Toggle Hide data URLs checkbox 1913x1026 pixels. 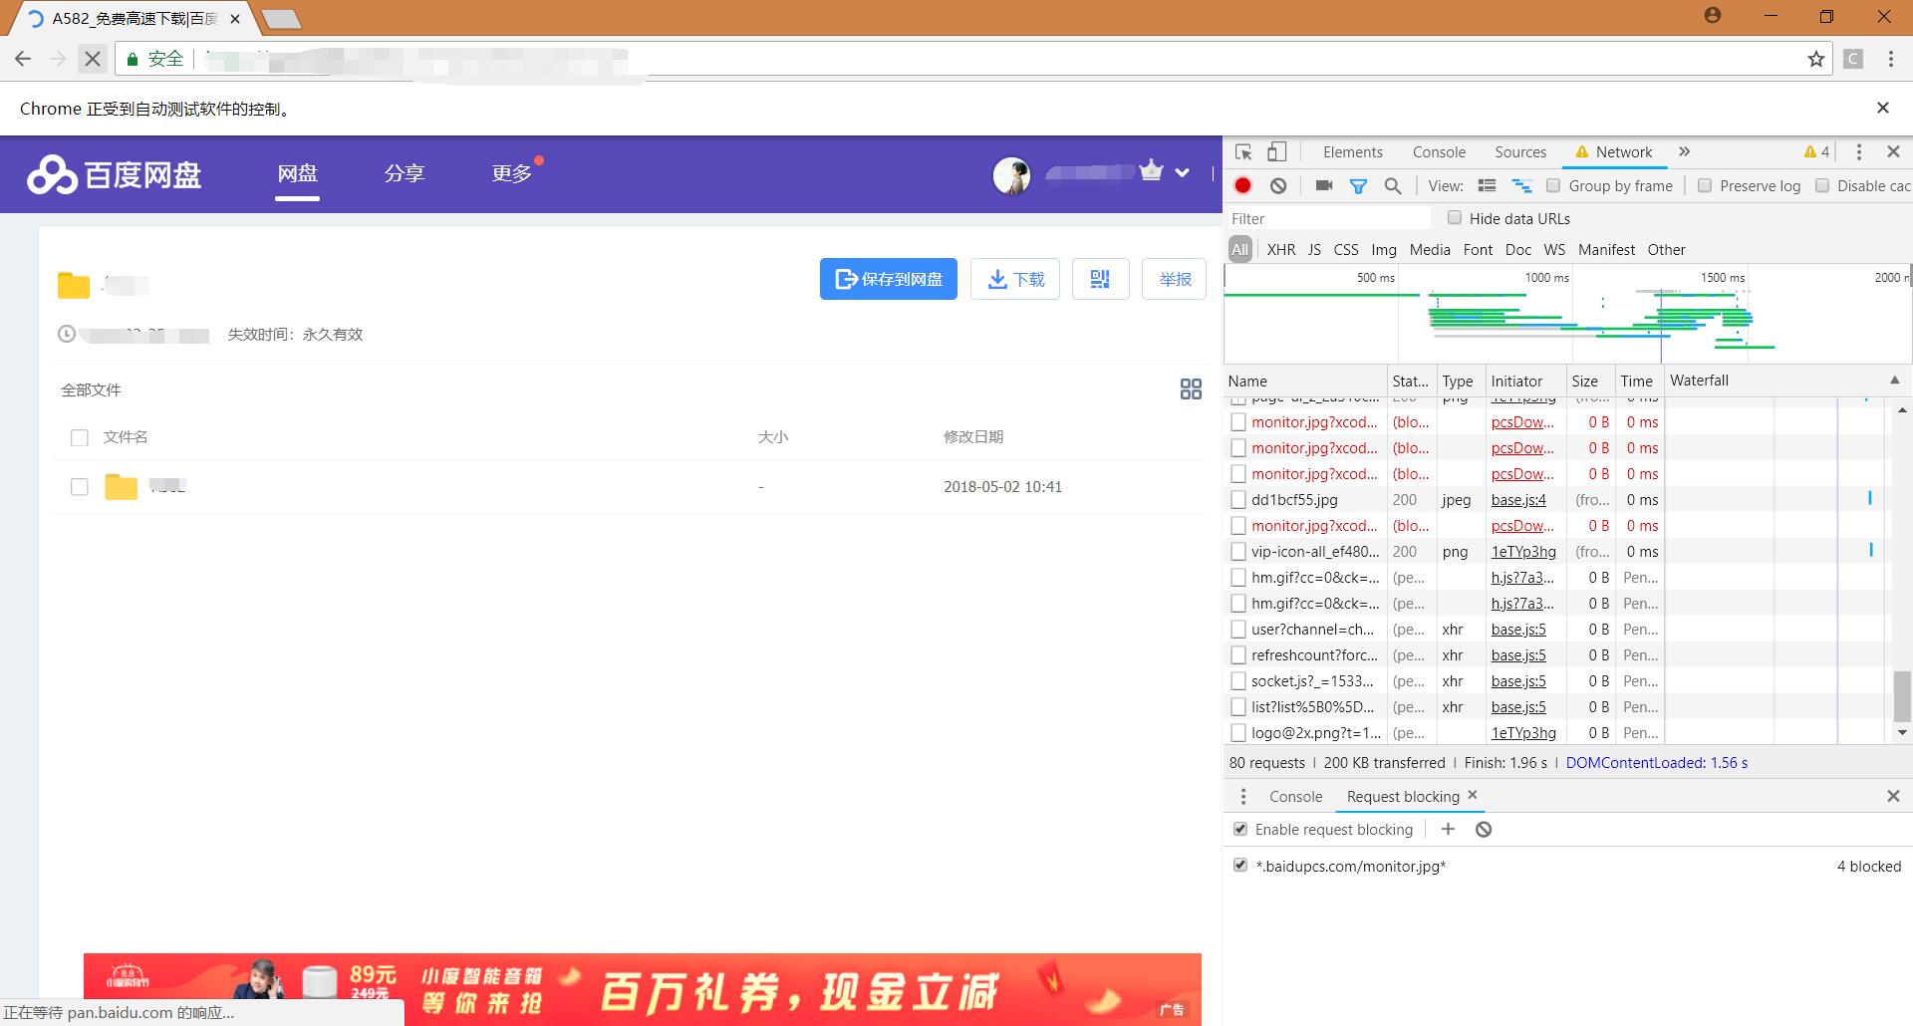pyautogui.click(x=1455, y=217)
